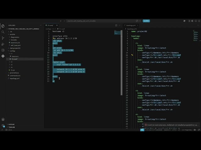Click the go forward navigation arrow
Screen dimensions: 201x150
[64, 21]
